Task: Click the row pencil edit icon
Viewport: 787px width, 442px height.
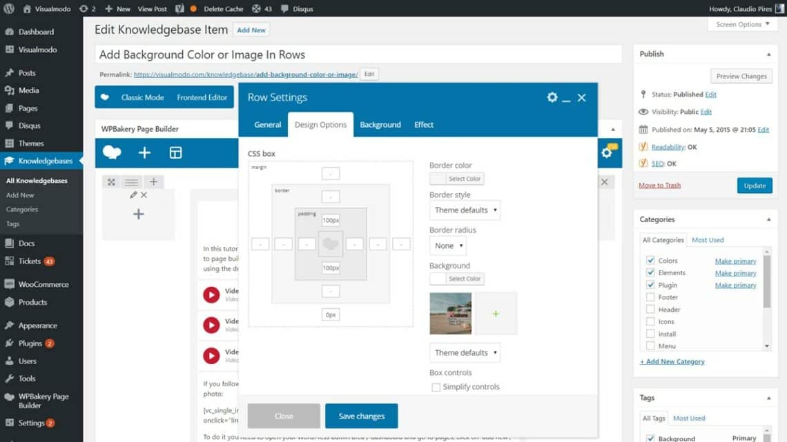Action: 133,195
